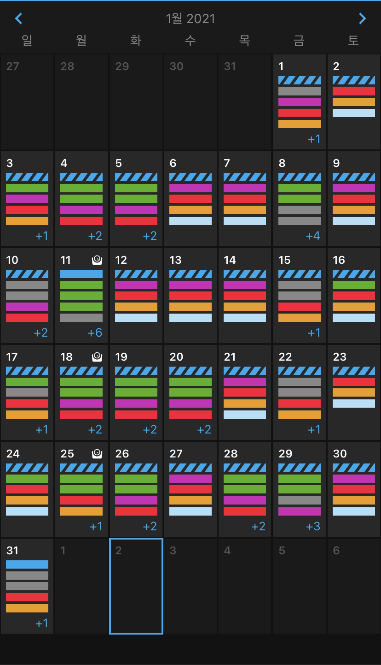Select the purple bar on January 1
This screenshot has width=381, height=665.
[300, 102]
